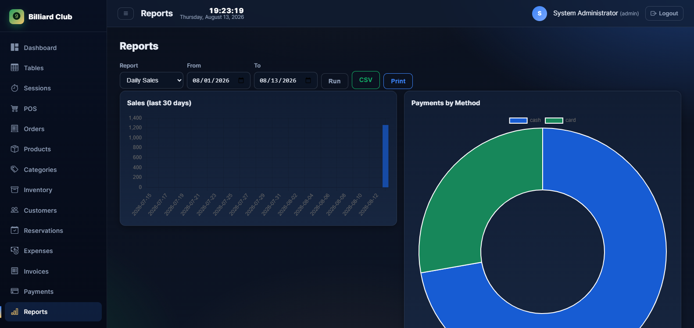Open the POS sidebar entry

pyautogui.click(x=53, y=108)
